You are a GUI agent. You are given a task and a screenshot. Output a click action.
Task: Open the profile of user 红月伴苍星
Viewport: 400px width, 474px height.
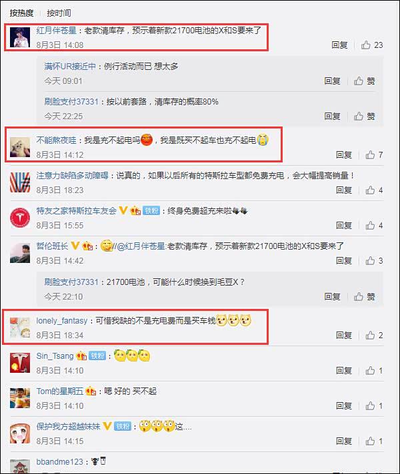56,30
